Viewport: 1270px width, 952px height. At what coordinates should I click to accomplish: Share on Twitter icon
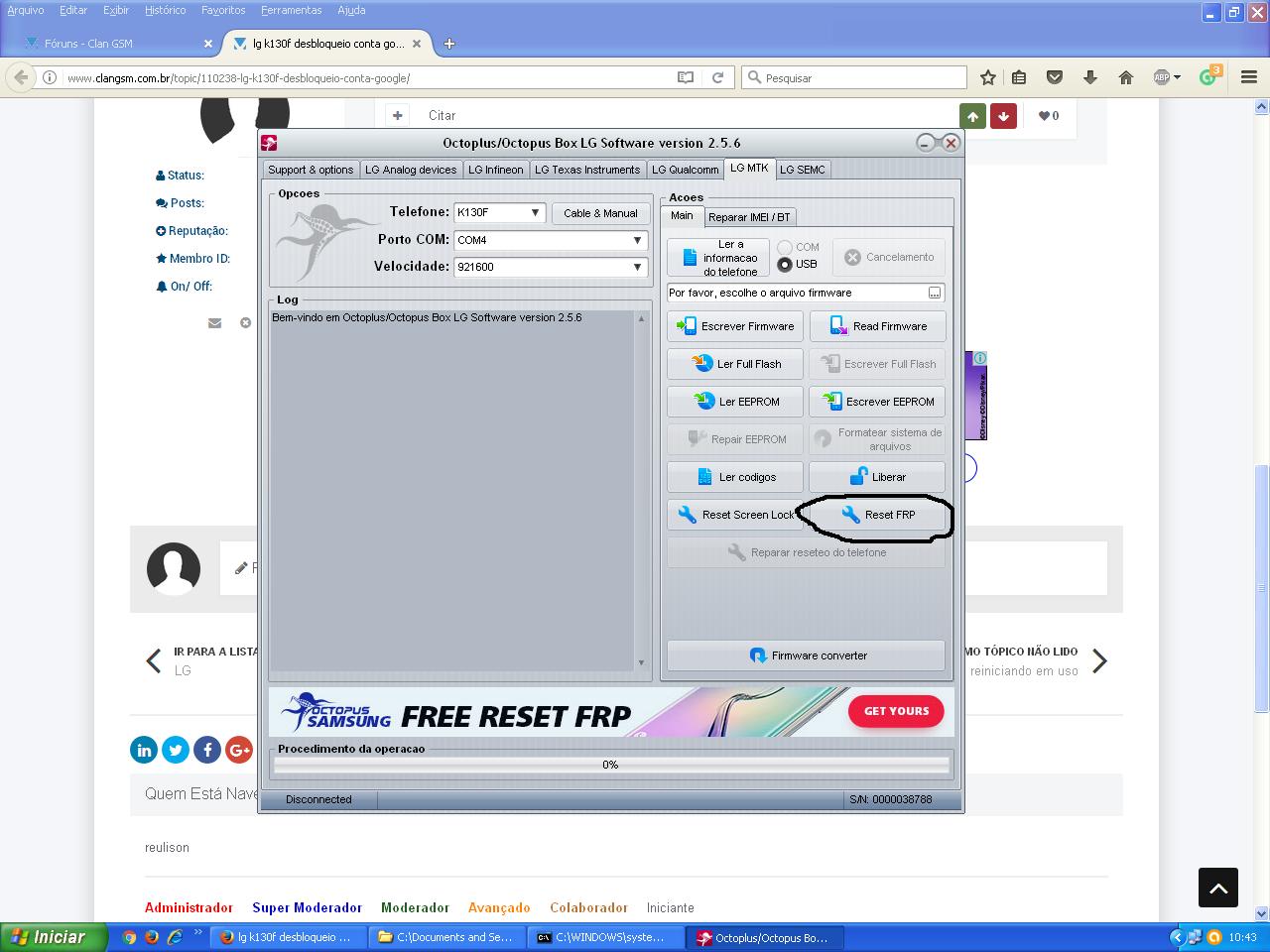coord(176,750)
